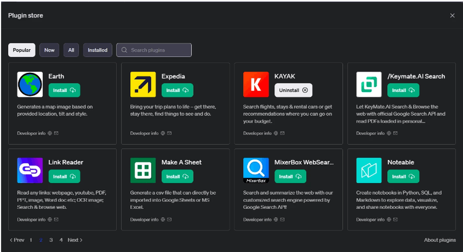The width and height of the screenshot is (463, 252).
Task: Open Link Reader developer email envelope icon
Action: [x=56, y=219]
